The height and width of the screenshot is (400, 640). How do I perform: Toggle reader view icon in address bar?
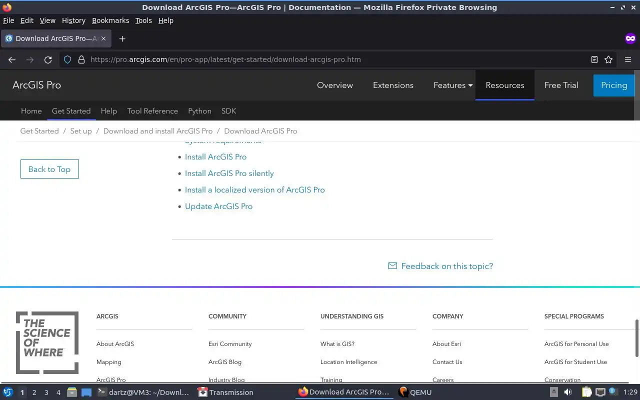tap(594, 59)
